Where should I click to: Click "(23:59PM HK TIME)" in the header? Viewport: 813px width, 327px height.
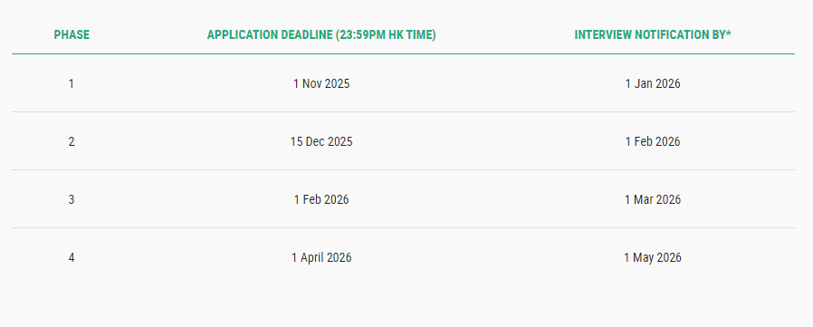pyautogui.click(x=386, y=34)
